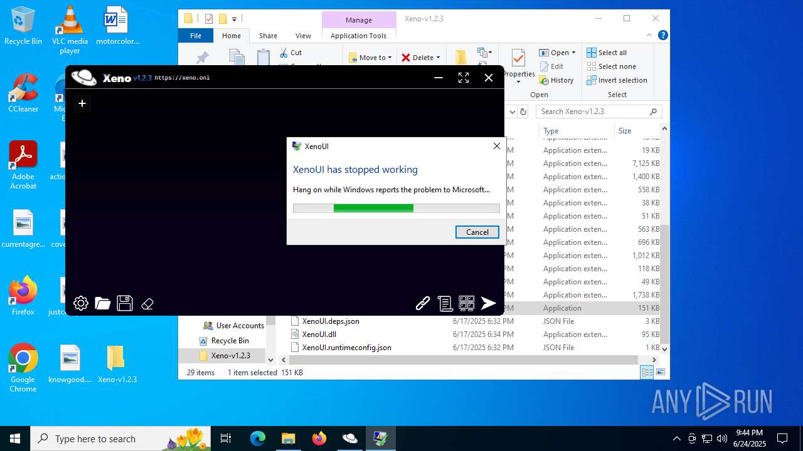Select Xeno-v1.2.3 folder in navigation pane
The height and width of the screenshot is (451, 803).
click(x=225, y=356)
